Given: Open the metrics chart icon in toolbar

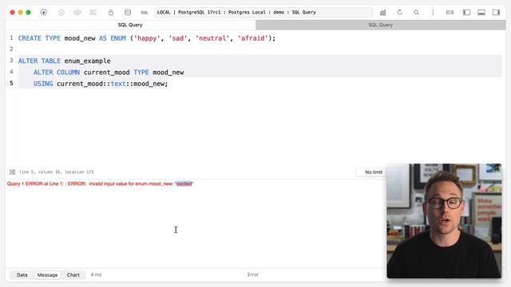Looking at the screenshot, I should click(383, 13).
